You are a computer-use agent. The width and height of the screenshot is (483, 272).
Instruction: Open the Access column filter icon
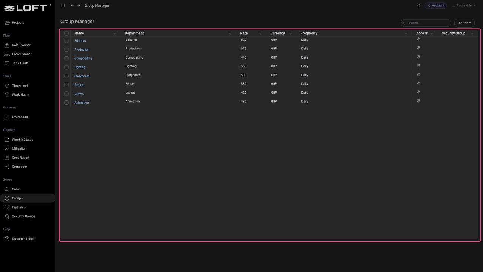pyautogui.click(x=432, y=33)
